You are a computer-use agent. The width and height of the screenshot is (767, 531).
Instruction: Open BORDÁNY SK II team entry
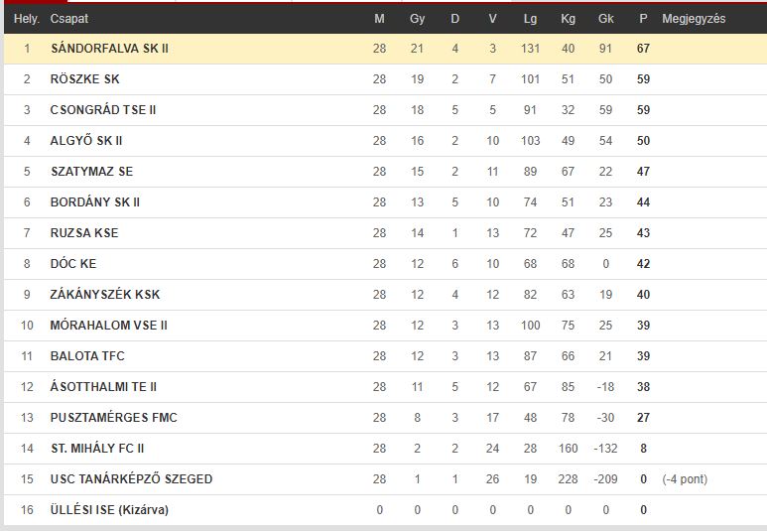[95, 202]
